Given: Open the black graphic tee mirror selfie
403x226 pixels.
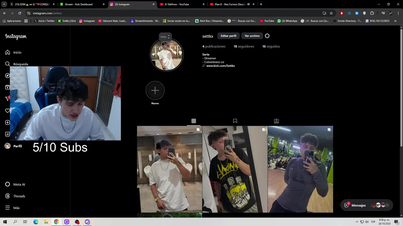Looking at the screenshot, I should (x=235, y=169).
